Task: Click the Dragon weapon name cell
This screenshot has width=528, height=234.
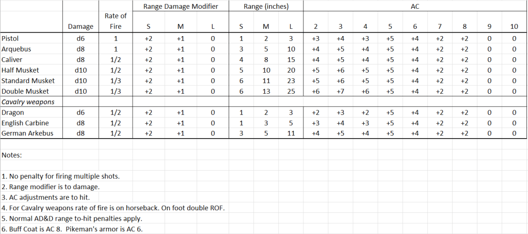Action: click(13, 112)
